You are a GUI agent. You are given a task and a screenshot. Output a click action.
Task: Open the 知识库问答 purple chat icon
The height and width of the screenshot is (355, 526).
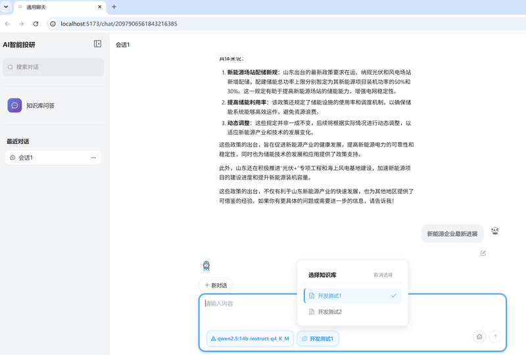14,105
